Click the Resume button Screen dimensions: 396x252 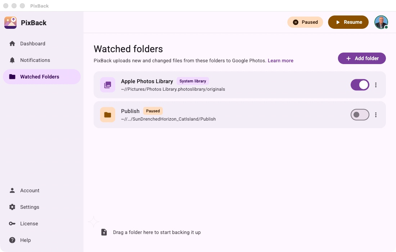tap(348, 22)
